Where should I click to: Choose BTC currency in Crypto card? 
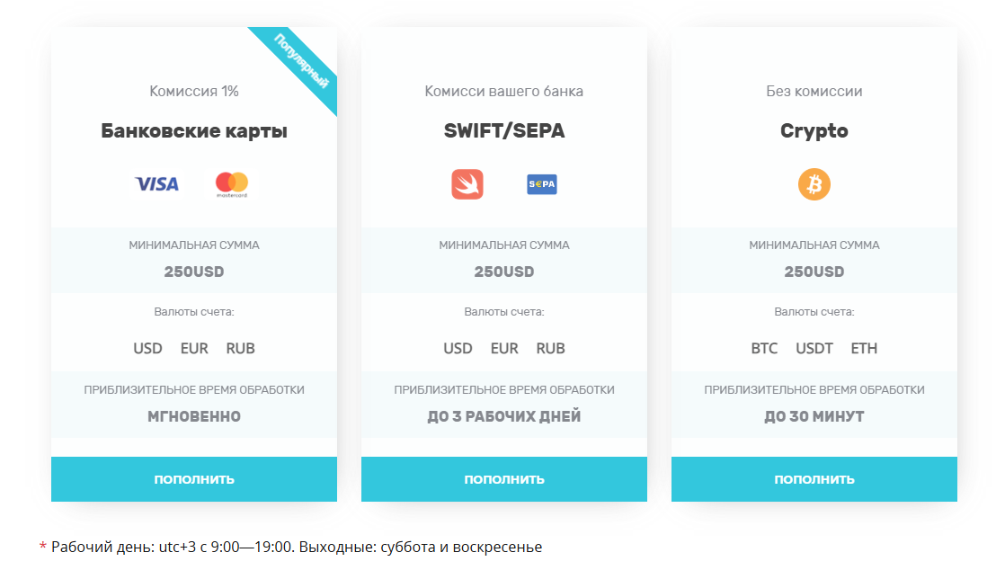(x=764, y=348)
